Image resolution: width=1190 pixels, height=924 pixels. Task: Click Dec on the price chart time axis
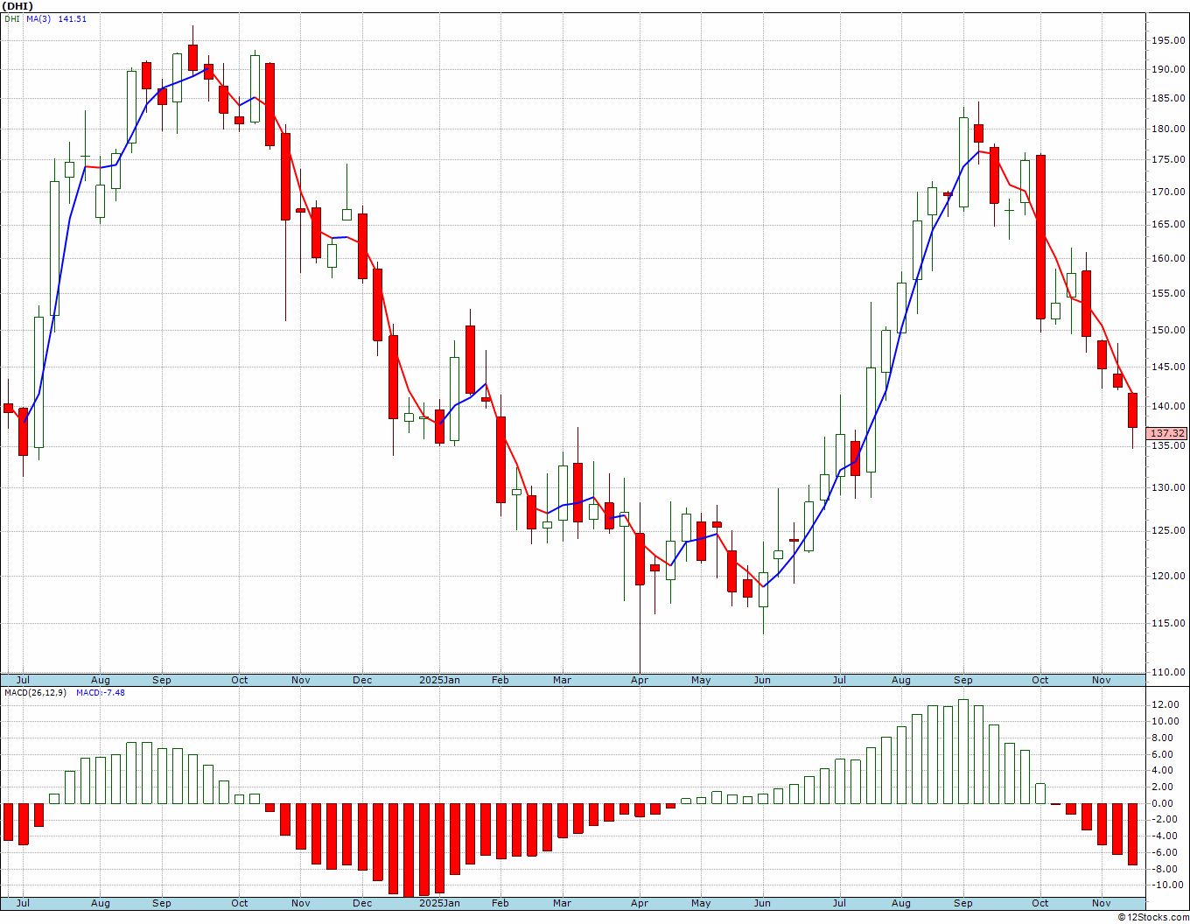[362, 680]
